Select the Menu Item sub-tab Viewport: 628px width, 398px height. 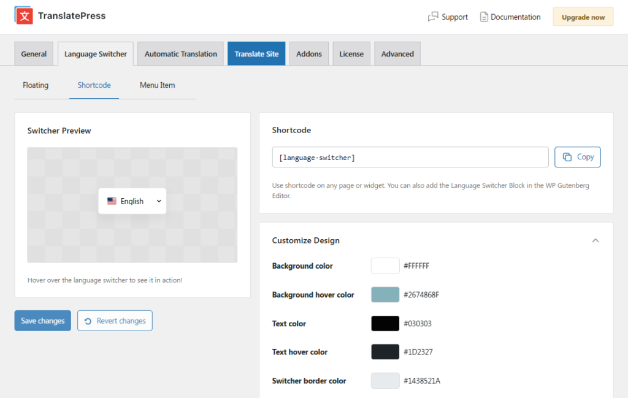point(158,85)
